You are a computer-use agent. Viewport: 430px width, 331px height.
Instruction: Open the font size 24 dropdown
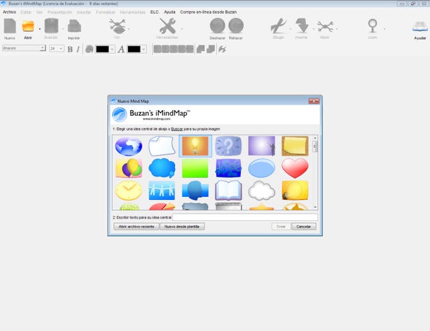pyautogui.click(x=61, y=48)
